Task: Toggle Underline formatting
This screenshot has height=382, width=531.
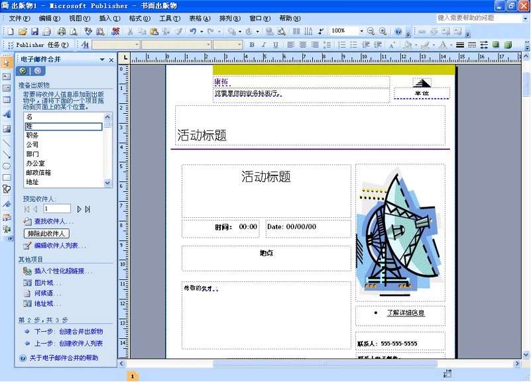Action: (275, 45)
